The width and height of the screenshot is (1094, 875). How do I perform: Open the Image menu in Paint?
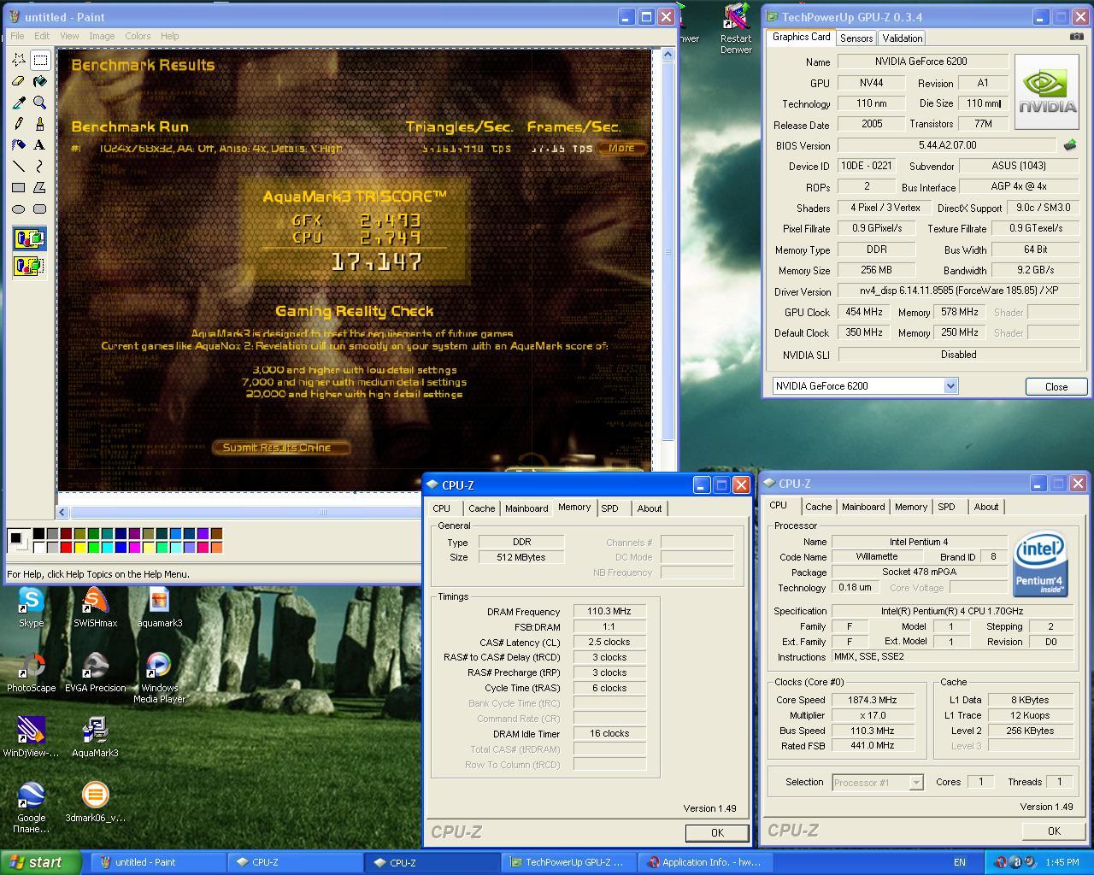tap(102, 36)
